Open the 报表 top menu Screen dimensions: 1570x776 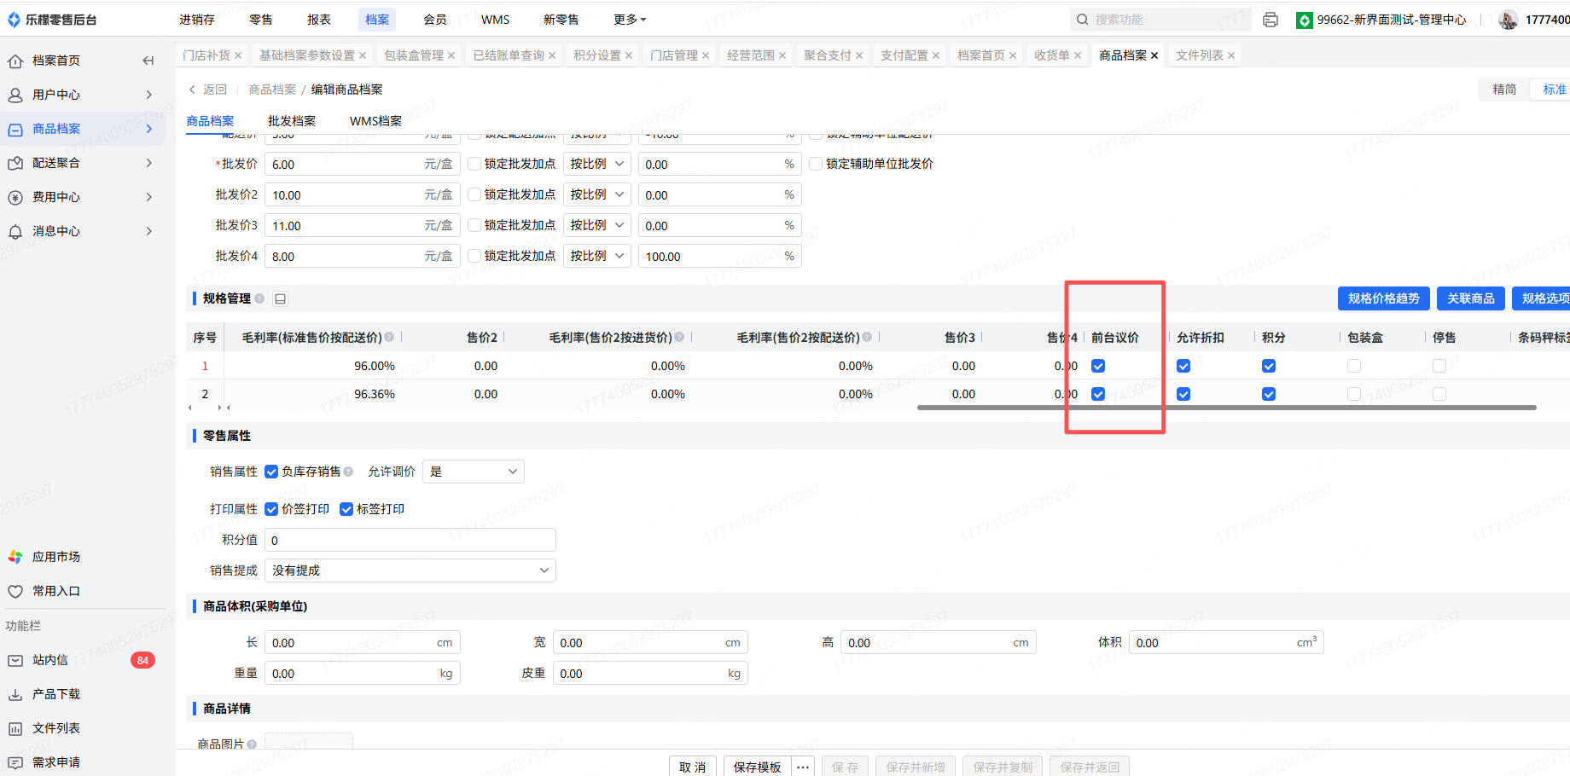[x=319, y=20]
